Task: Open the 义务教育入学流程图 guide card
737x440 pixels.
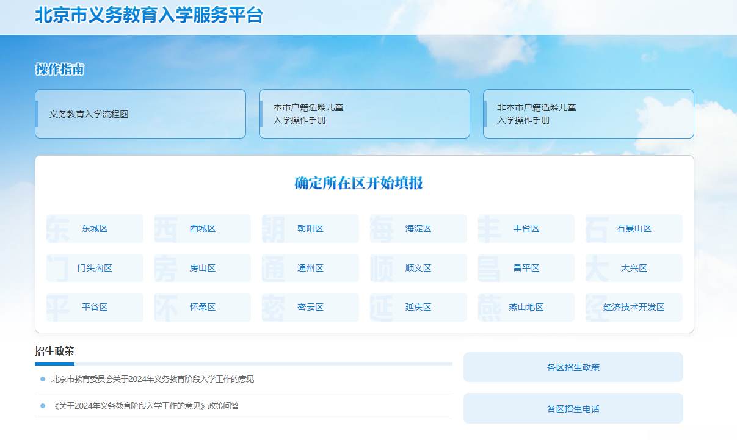Action: tap(140, 114)
